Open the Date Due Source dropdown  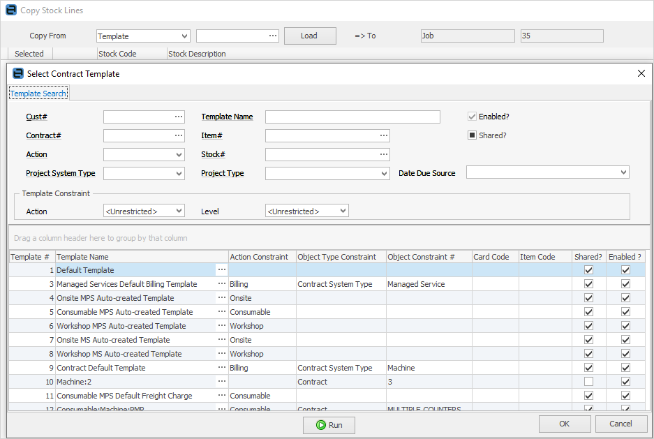pos(623,172)
